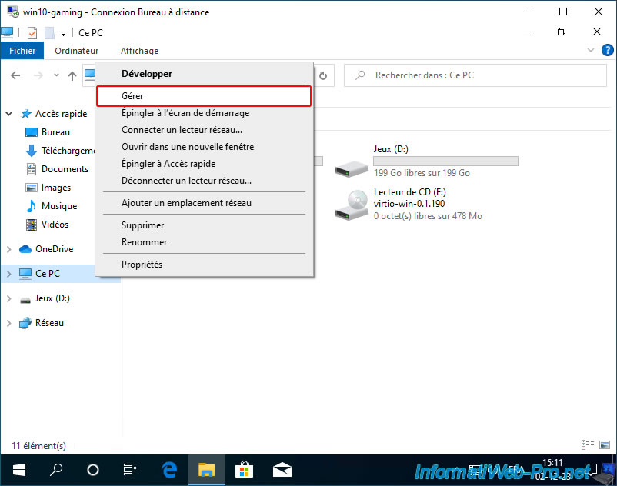Viewport: 617px width, 486px height.
Task: Open the Affichage ribbon tab
Action: pyautogui.click(x=139, y=51)
